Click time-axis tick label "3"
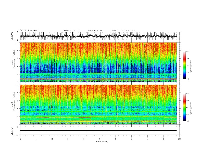This screenshot has height=156, width=202. [x=68, y=139]
